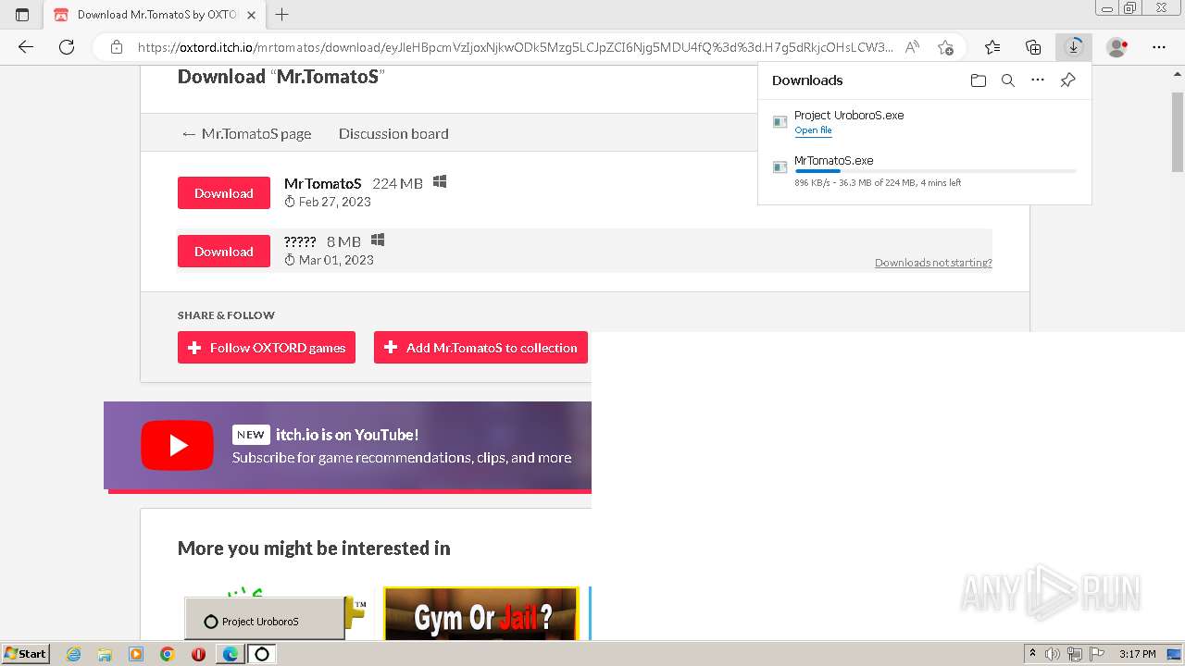The height and width of the screenshot is (666, 1185).
Task: Open the Action Center flag icon
Action: [1097, 654]
